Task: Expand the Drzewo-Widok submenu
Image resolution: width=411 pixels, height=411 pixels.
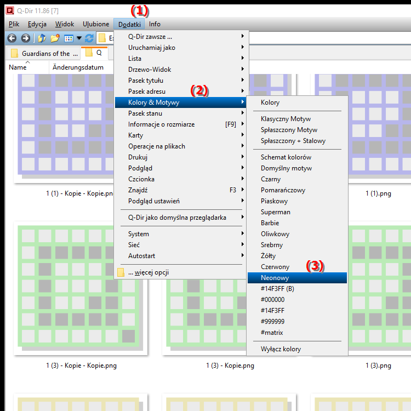Action: [180, 70]
